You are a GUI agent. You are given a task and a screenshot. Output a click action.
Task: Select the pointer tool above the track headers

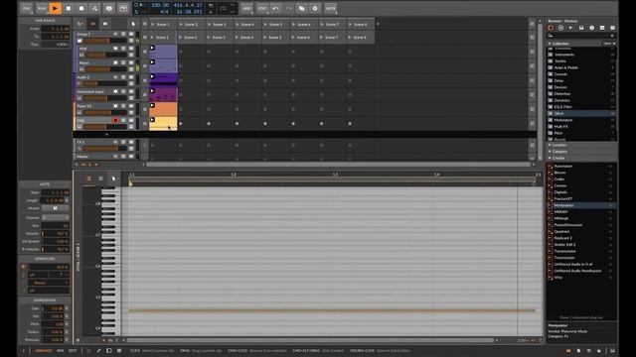pos(133,24)
